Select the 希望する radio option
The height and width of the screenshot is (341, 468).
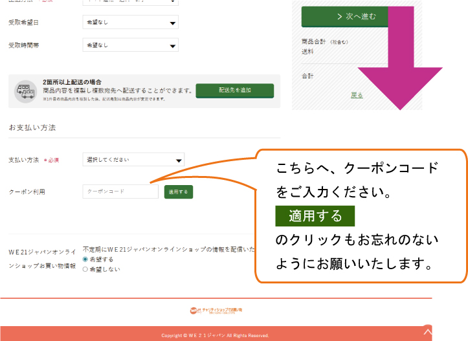(x=85, y=259)
